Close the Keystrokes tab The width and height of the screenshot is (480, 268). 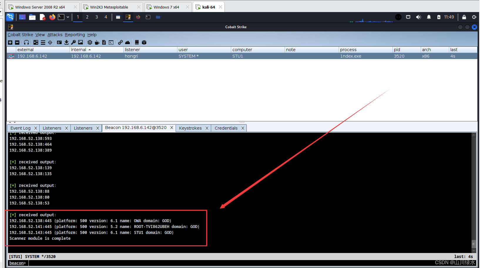tap(207, 128)
